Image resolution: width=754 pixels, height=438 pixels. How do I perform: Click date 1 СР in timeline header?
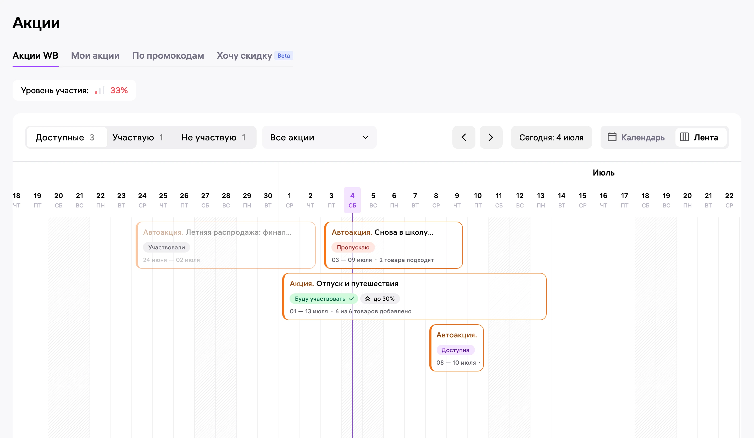289,200
